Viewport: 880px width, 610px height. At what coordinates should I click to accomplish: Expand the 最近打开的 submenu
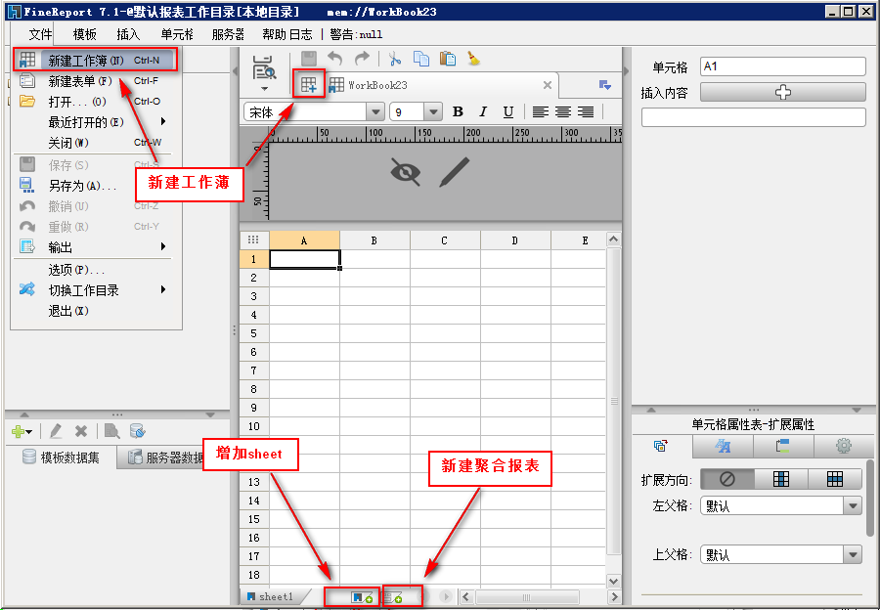[x=92, y=122]
